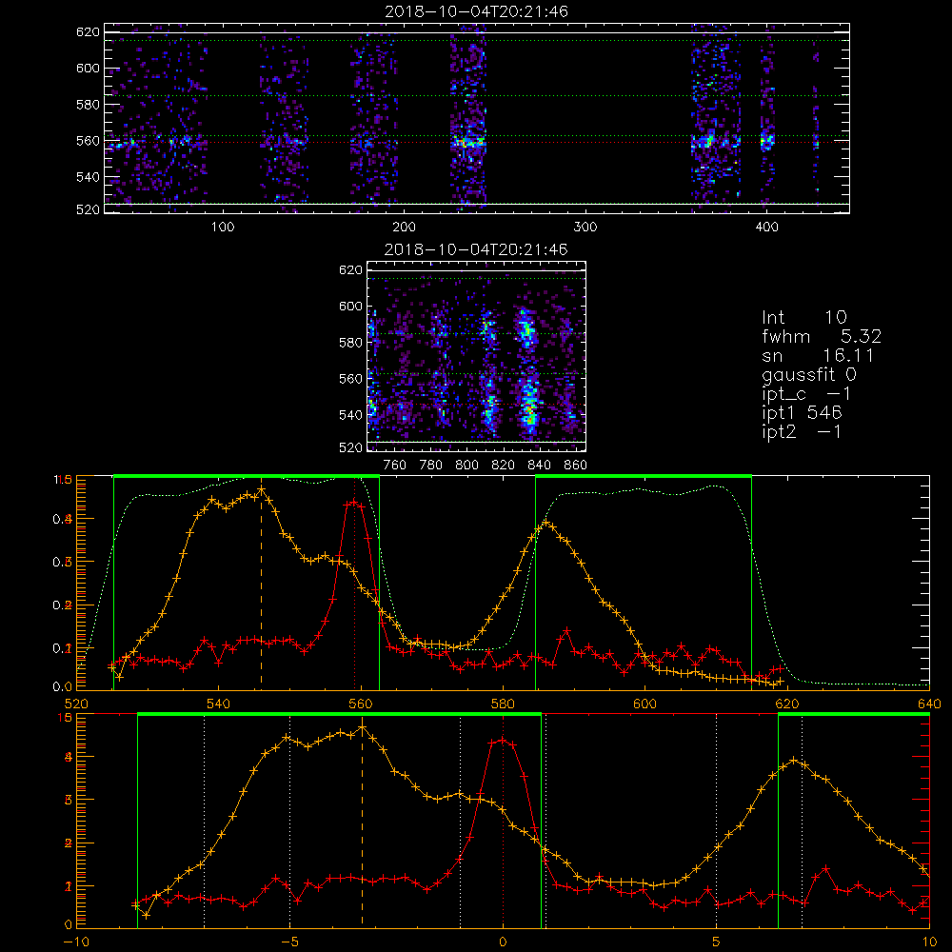Select y-axis label 0.0 of third profile plot

[x=63, y=687]
